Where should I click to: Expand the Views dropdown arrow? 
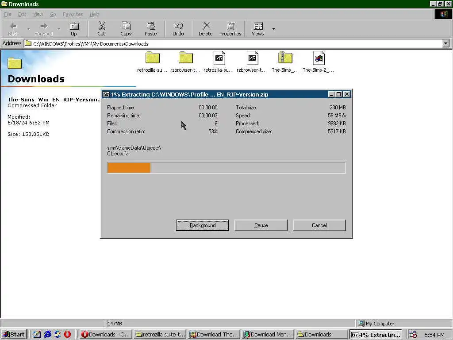273,29
